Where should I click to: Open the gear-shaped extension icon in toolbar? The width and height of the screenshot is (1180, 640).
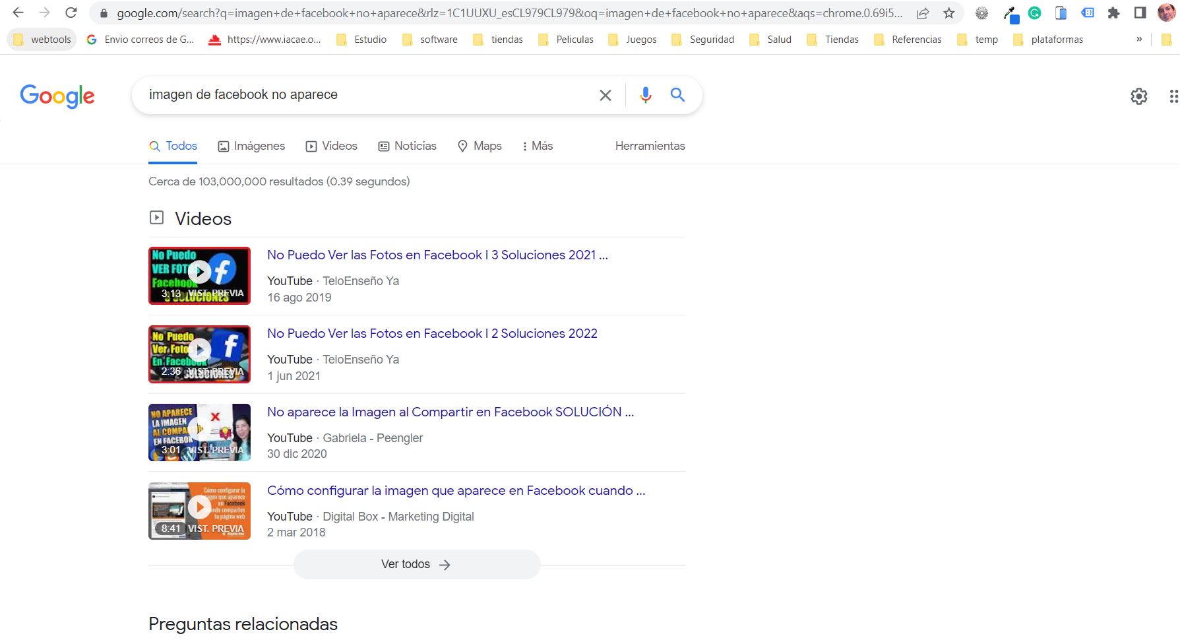pyautogui.click(x=982, y=13)
